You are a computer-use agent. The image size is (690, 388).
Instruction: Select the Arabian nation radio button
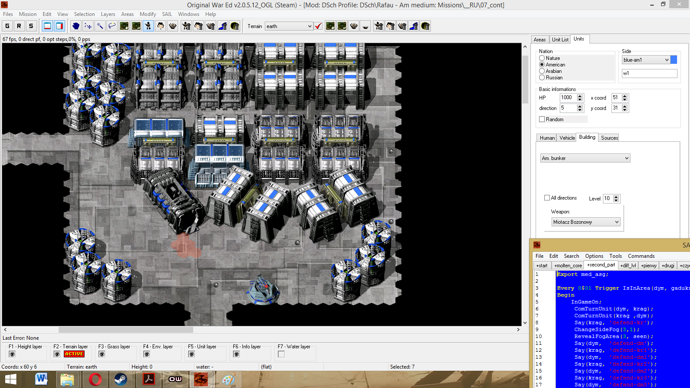pos(542,71)
